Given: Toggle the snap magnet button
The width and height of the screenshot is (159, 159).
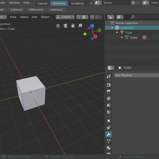Looking at the screenshot, I should point(78,17).
